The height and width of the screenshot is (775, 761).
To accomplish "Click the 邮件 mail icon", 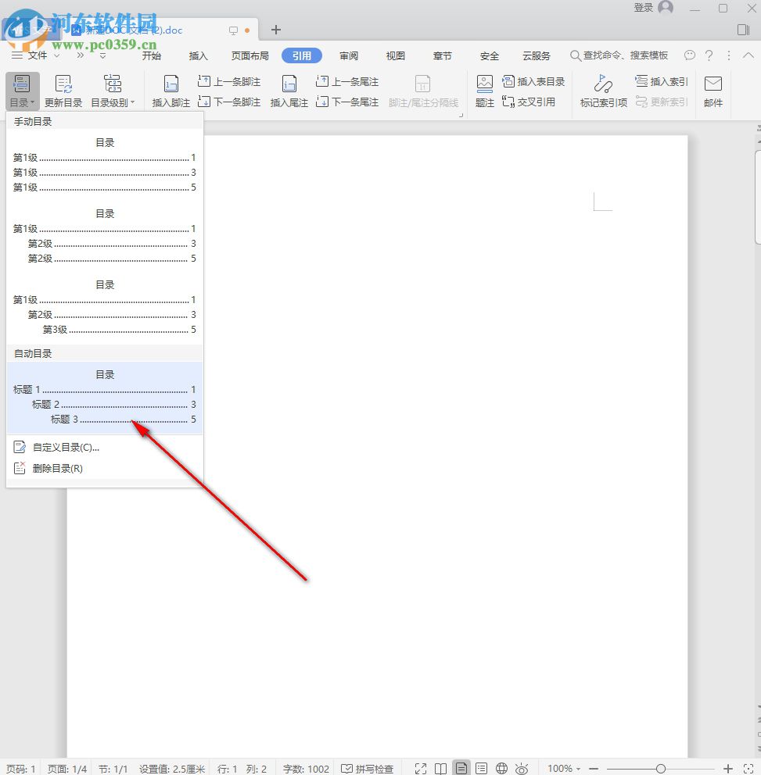I will [x=713, y=91].
